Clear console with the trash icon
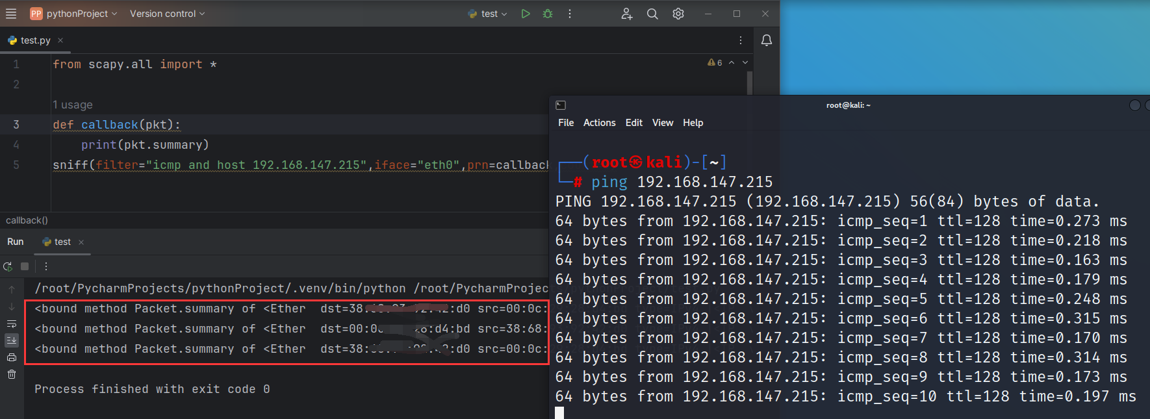This screenshot has height=419, width=1150. [x=12, y=374]
